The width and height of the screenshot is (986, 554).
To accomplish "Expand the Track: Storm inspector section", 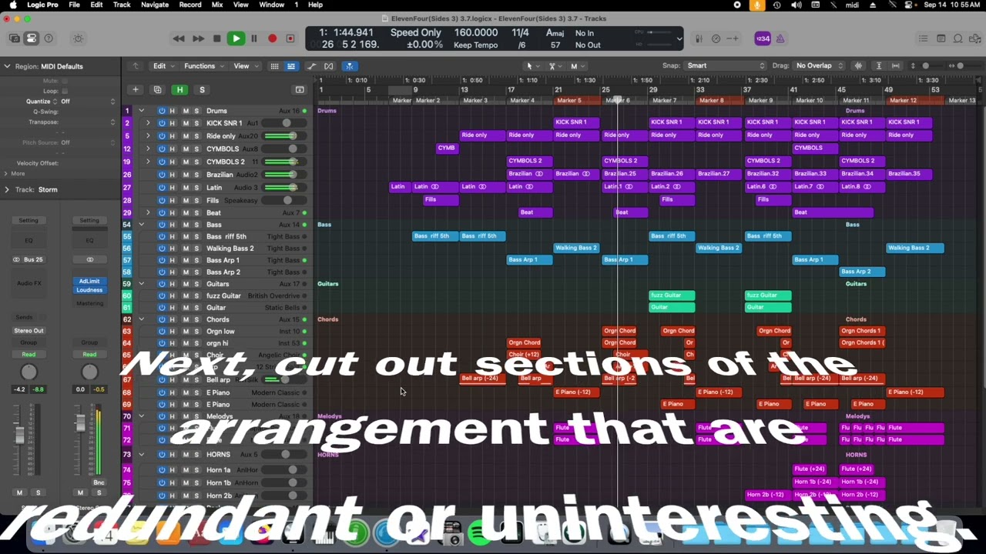I will click(7, 189).
